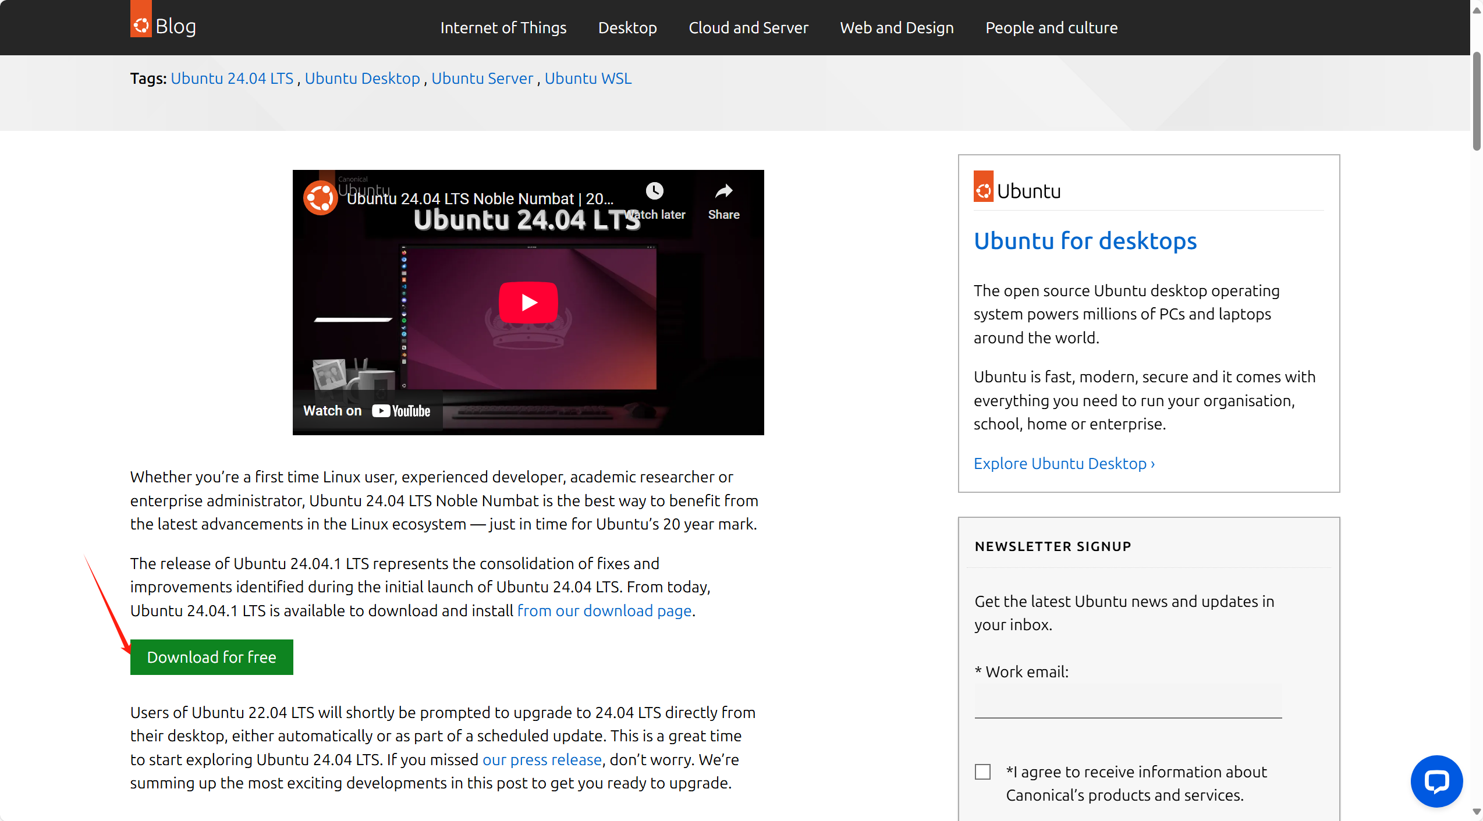The width and height of the screenshot is (1483, 821).
Task: Enable the Canonical products agreement checkbox
Action: pyautogui.click(x=982, y=771)
